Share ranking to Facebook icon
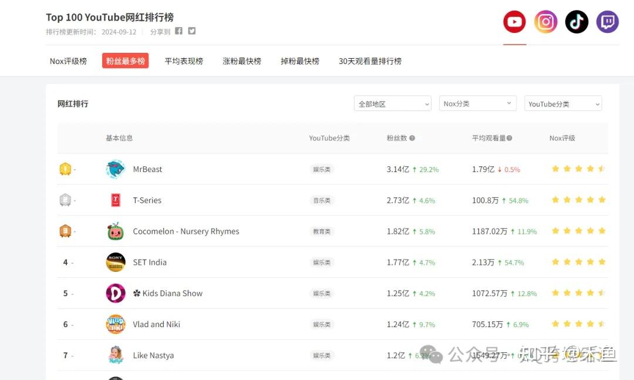634x380 pixels. pos(178,31)
